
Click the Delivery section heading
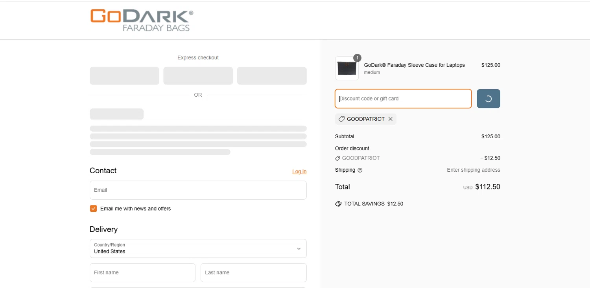pos(104,229)
